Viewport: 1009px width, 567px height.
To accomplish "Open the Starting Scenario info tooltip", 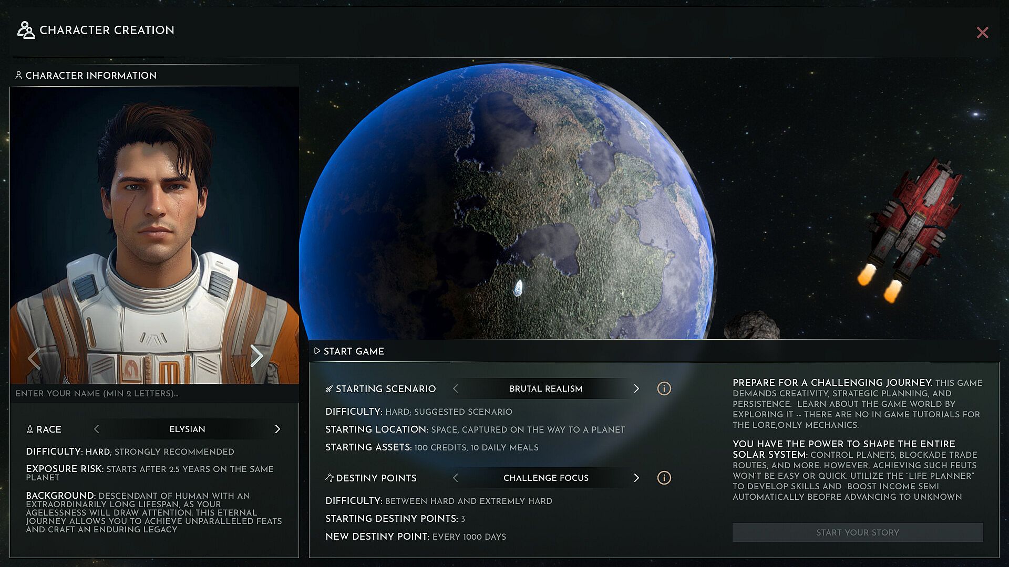I will point(664,388).
